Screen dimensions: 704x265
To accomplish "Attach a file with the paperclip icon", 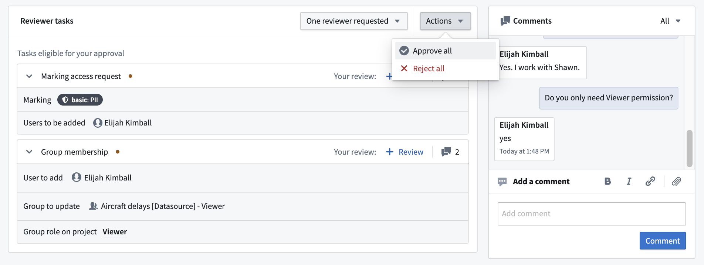I will [676, 181].
